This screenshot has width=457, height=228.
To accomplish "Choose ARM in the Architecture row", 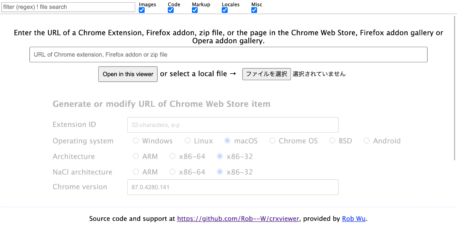I will (x=136, y=156).
